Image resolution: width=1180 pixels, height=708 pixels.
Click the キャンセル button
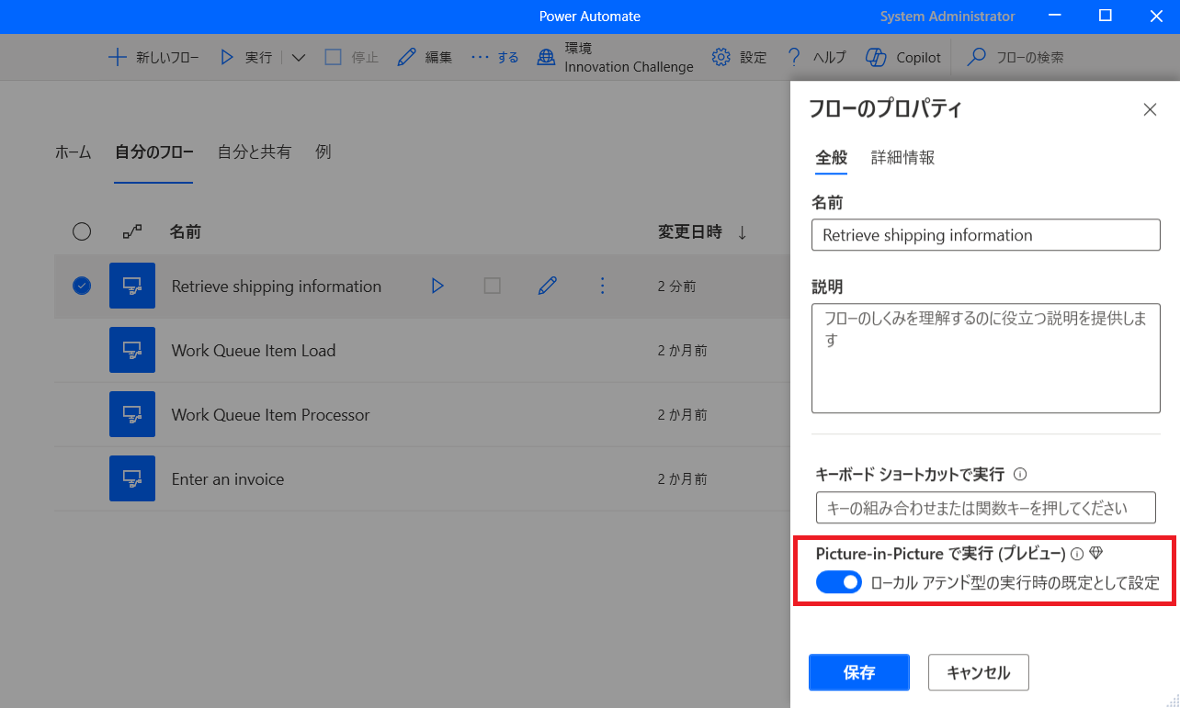(979, 672)
